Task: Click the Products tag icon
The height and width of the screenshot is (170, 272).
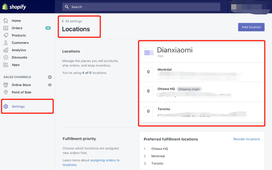Action: point(6,35)
